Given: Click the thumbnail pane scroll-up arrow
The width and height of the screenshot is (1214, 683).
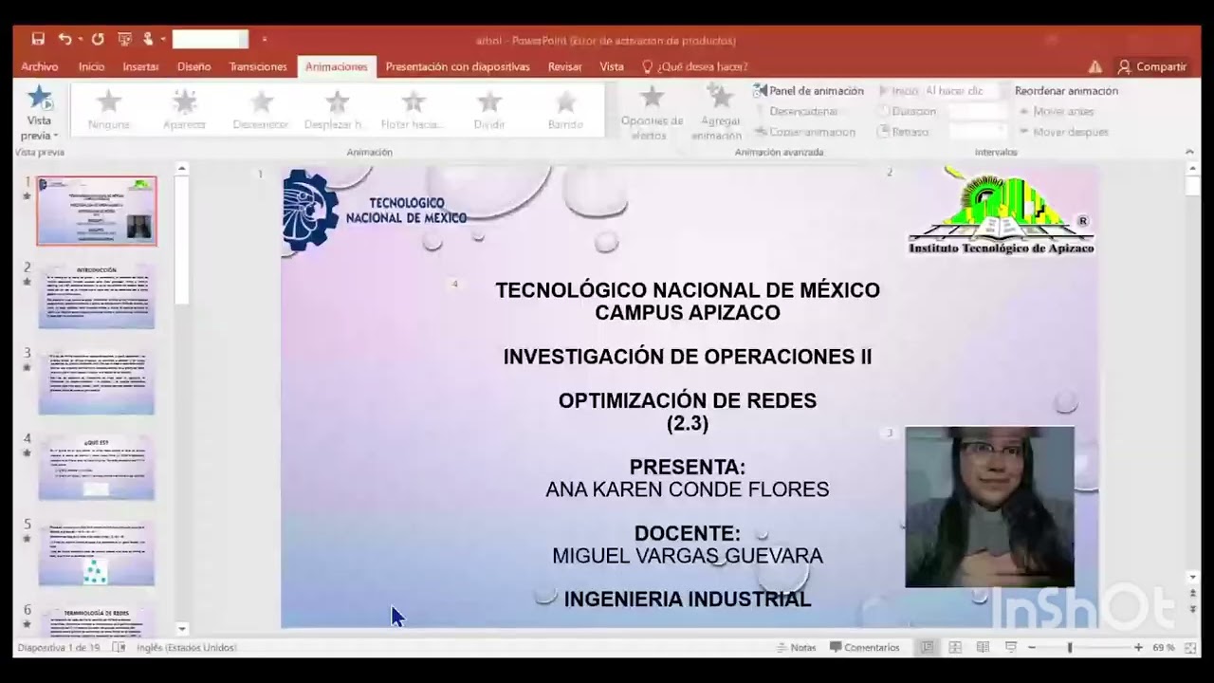Looking at the screenshot, I should coord(182,169).
